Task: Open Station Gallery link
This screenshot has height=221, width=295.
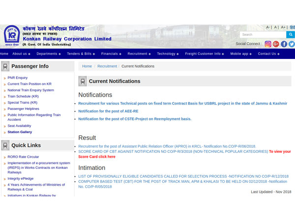Action: click(x=20, y=132)
